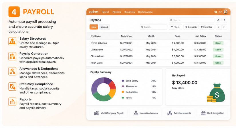Viewport: 236px width, 128px height.
Task: Click Taxes legend green swatch
Action: click(123, 98)
